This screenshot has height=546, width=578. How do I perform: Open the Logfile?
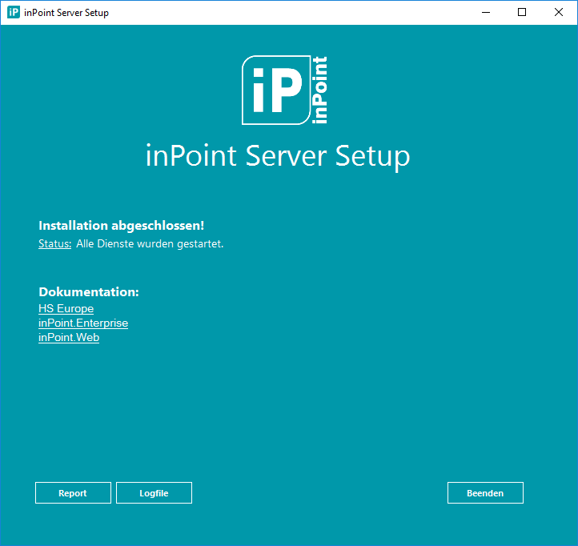click(x=154, y=492)
